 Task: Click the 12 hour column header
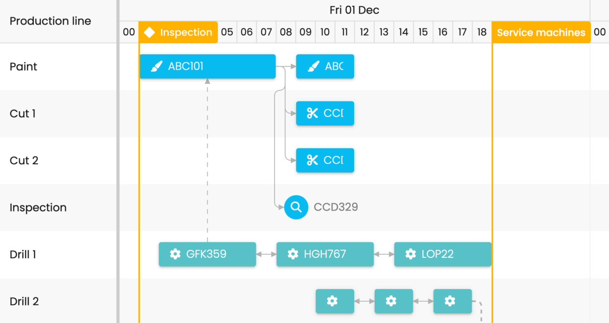364,32
